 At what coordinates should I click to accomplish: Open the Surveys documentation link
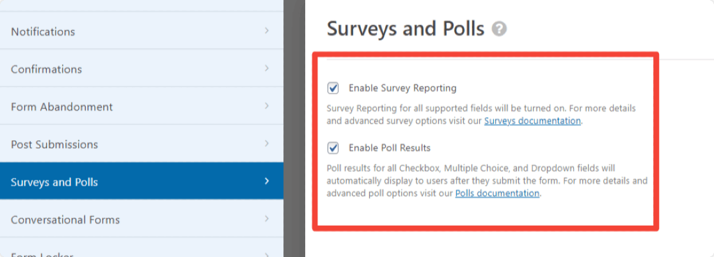pyautogui.click(x=532, y=121)
